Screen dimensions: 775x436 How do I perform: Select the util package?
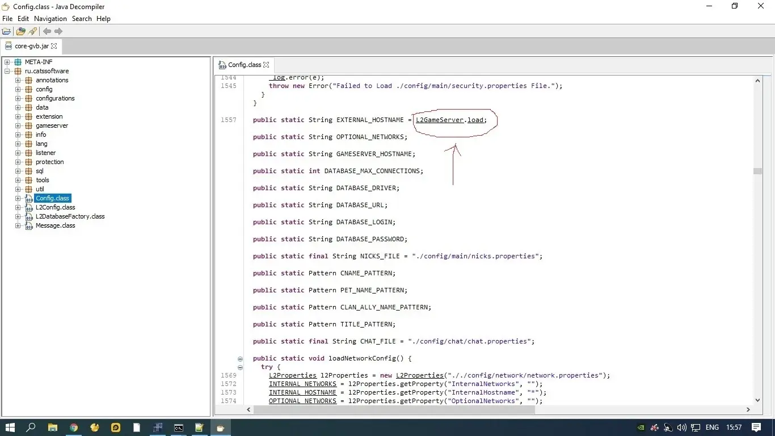pyautogui.click(x=40, y=189)
